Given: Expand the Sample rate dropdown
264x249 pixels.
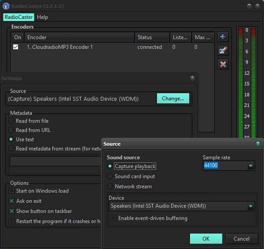Looking at the screenshot, I should coord(250,166).
